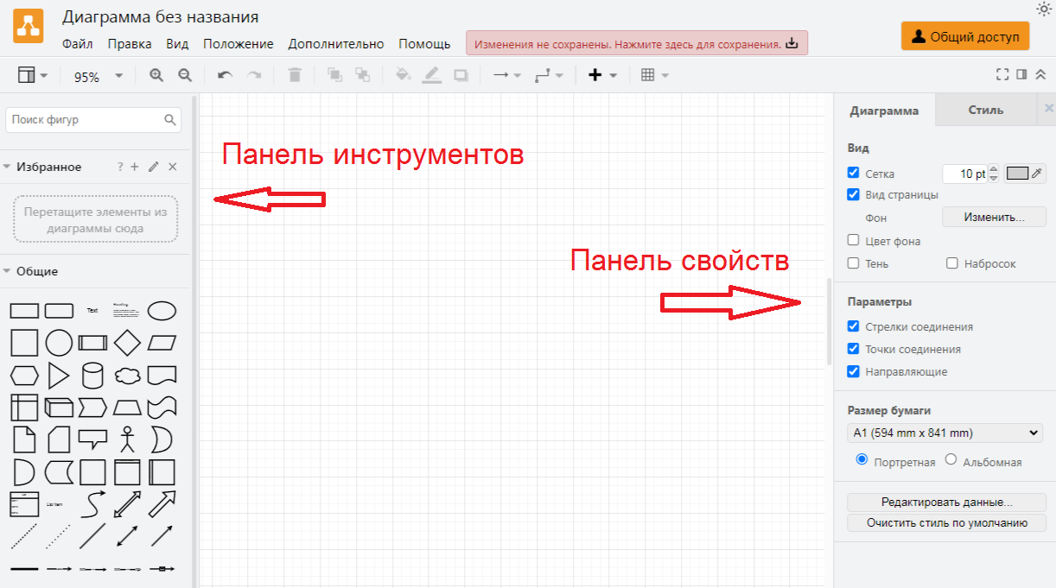Click the pencil edit icon in Избранное
This screenshot has width=1056, height=588.
pyautogui.click(x=154, y=167)
